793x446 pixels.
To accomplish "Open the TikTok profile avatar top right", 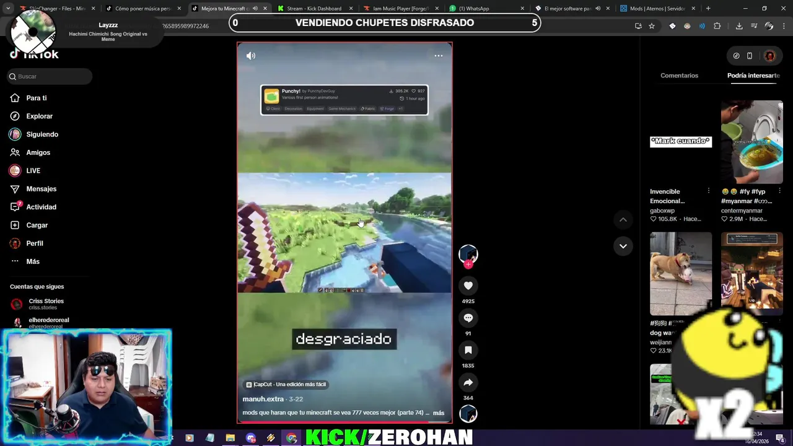I will point(770,56).
